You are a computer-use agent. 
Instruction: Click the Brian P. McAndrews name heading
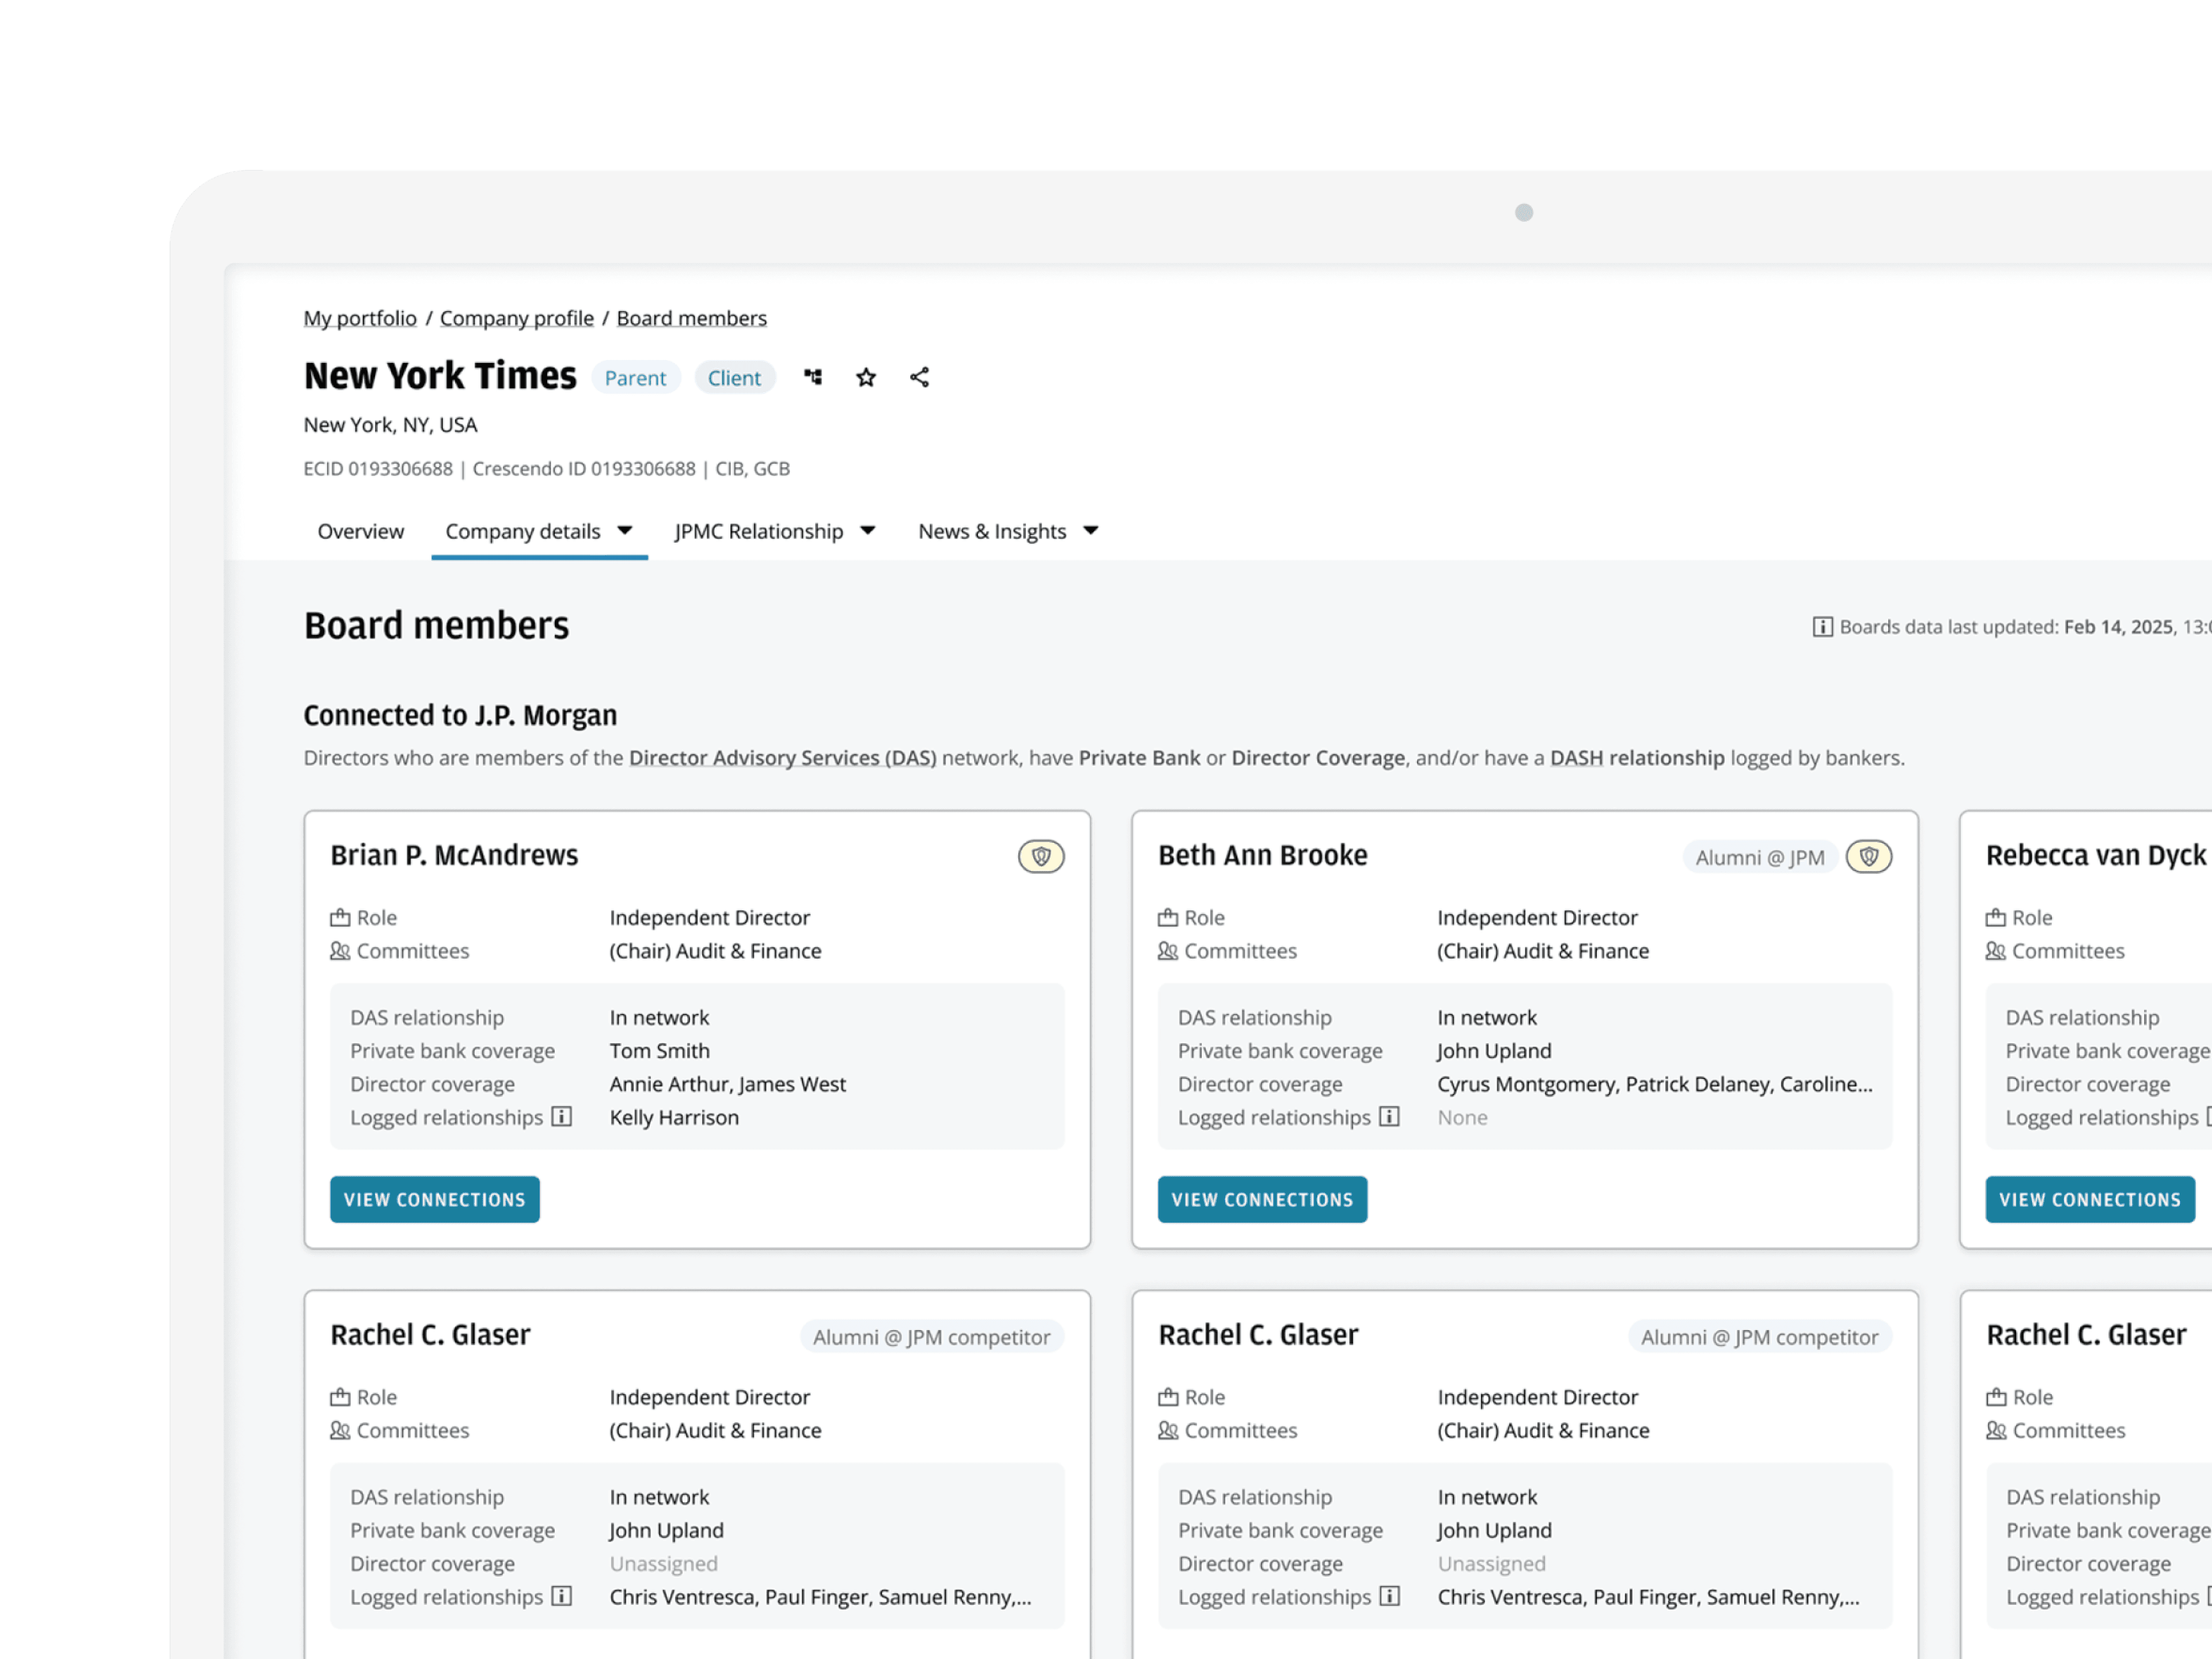coord(454,856)
